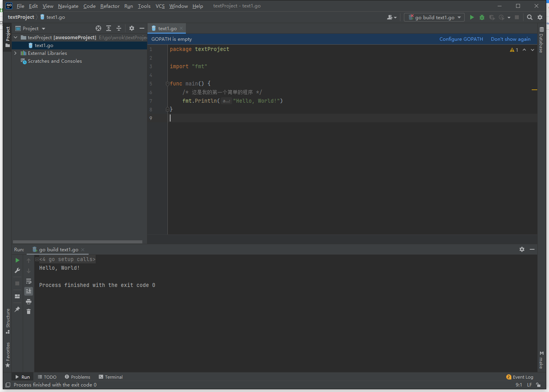Select text1.go file in Project tree
Viewport: 549px width, 392px height.
44,45
